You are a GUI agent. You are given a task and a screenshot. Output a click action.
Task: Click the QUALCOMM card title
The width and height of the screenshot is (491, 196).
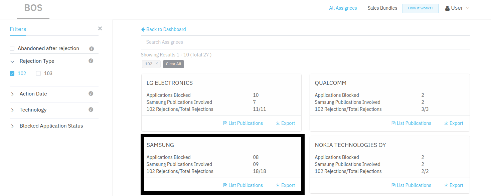click(331, 83)
